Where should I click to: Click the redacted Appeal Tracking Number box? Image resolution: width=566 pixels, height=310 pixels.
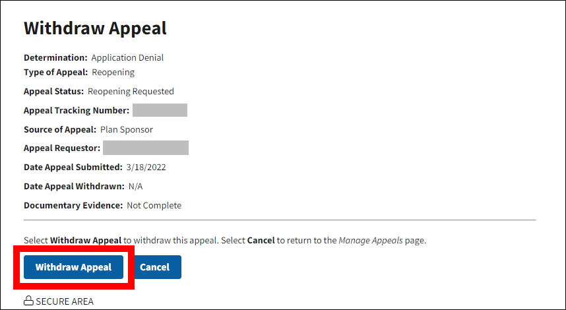[x=160, y=110]
